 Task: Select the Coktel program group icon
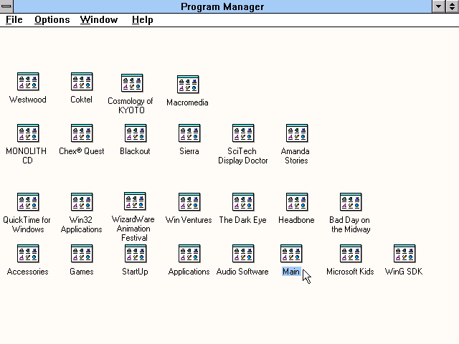click(82, 82)
